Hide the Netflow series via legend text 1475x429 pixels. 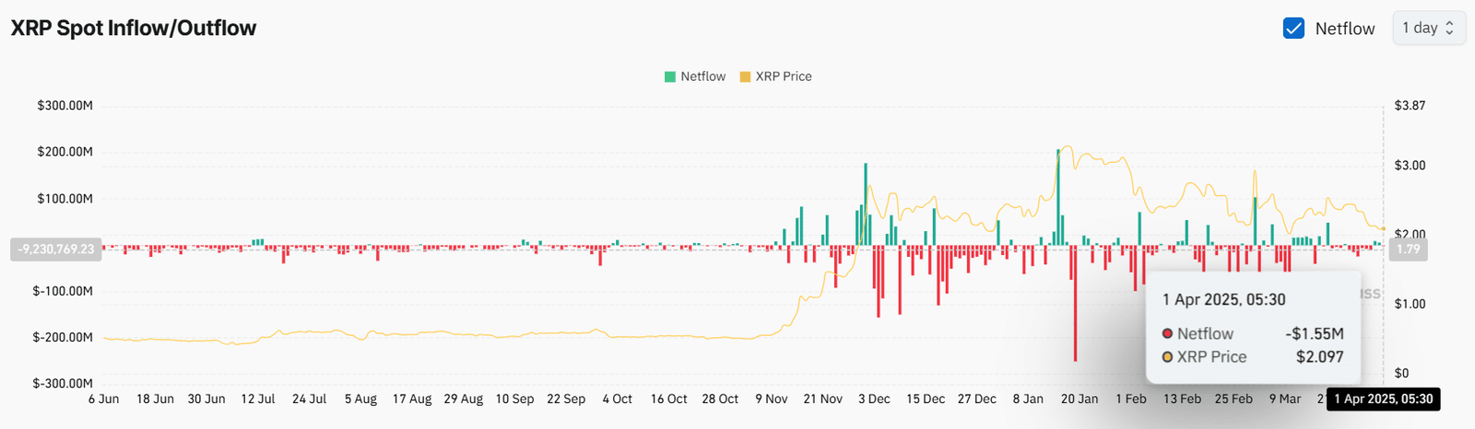(702, 76)
